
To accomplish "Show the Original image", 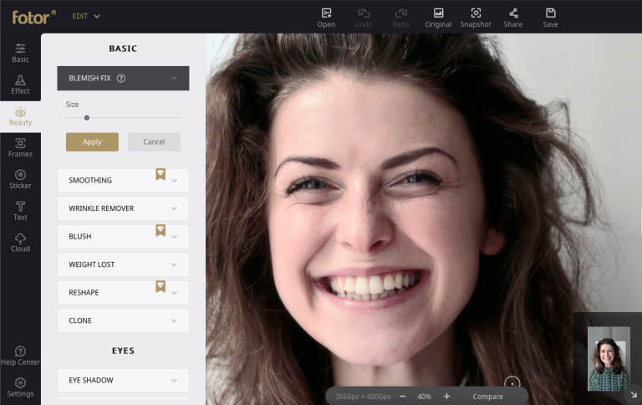I will pos(438,18).
